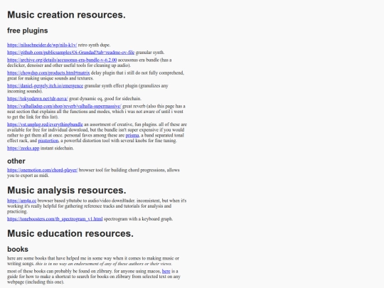Open the zeeks.app instant sidechain link
This screenshot has width=384, height=288.
pyautogui.click(x=23, y=148)
